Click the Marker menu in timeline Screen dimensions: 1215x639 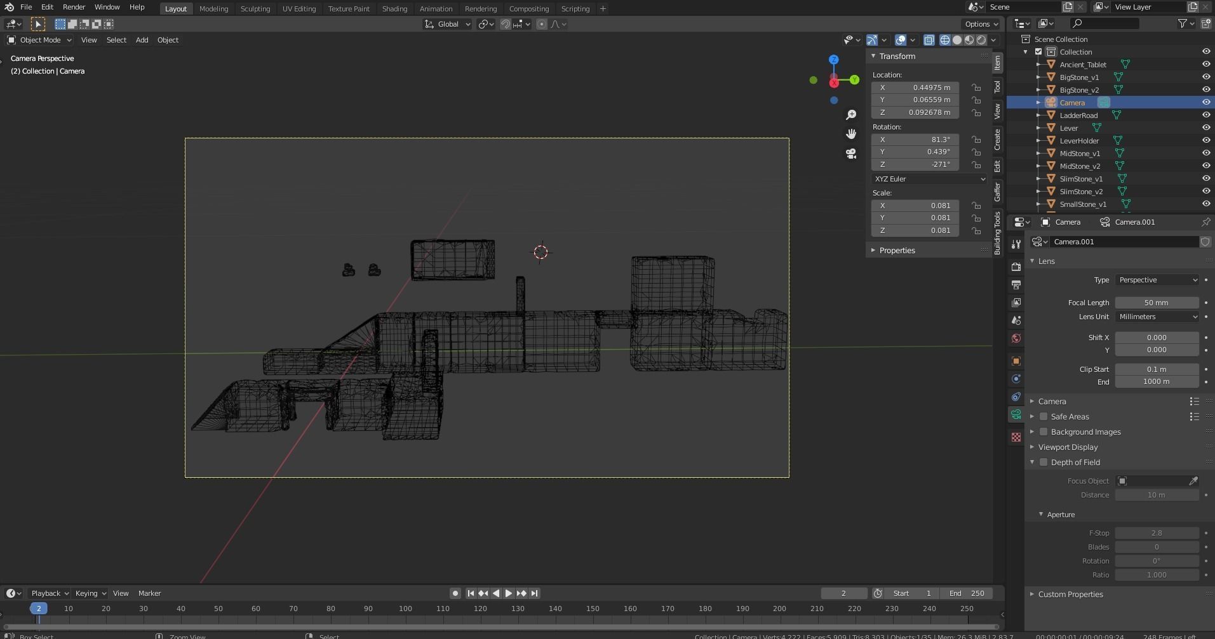(149, 593)
